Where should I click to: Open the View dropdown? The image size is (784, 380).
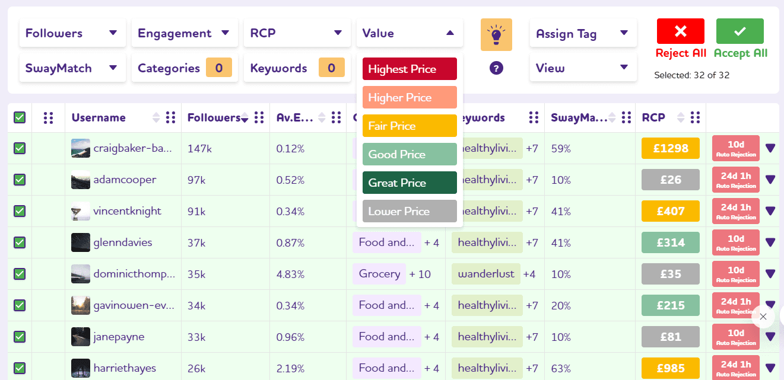(583, 68)
